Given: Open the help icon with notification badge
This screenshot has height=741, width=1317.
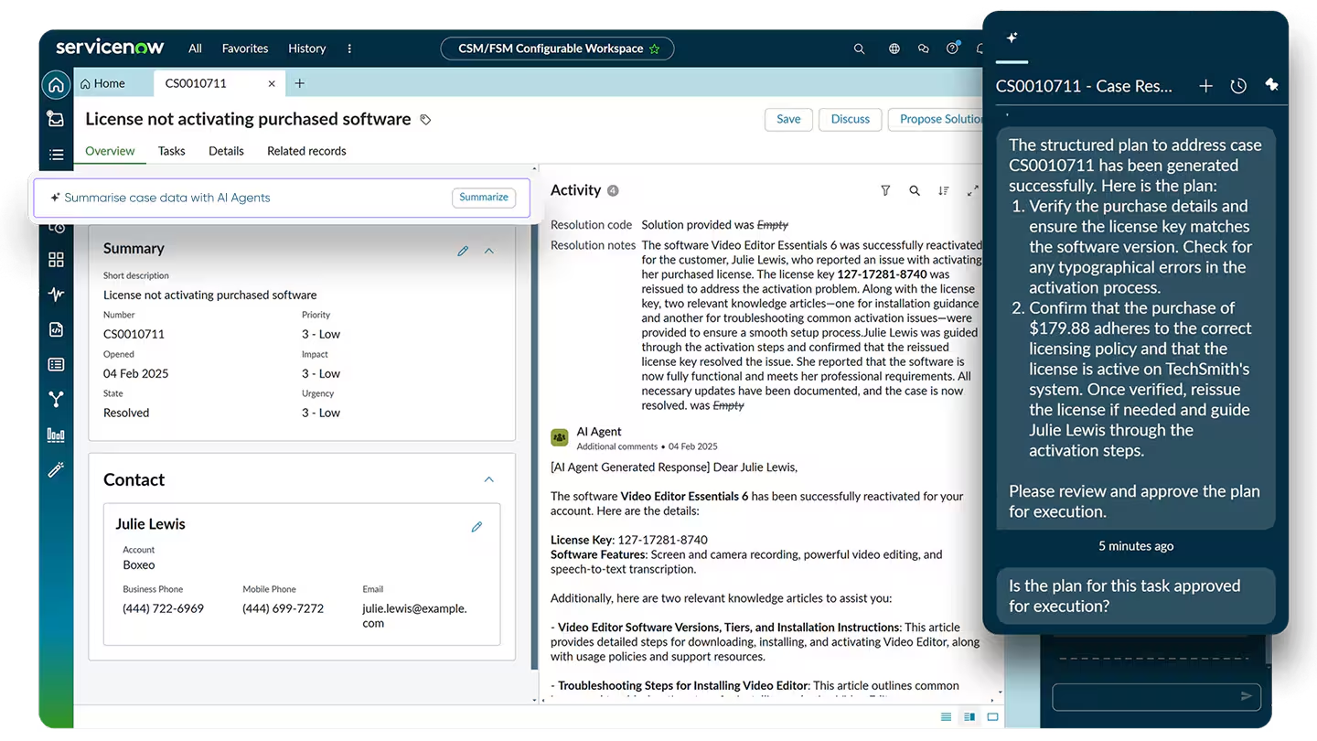Looking at the screenshot, I should pyautogui.click(x=952, y=48).
